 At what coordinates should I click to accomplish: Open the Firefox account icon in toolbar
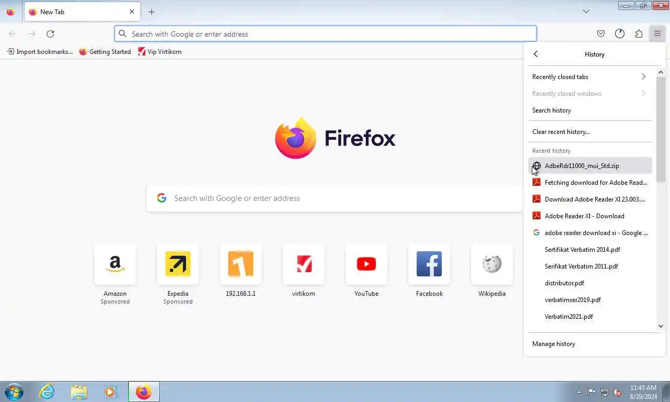(x=620, y=34)
